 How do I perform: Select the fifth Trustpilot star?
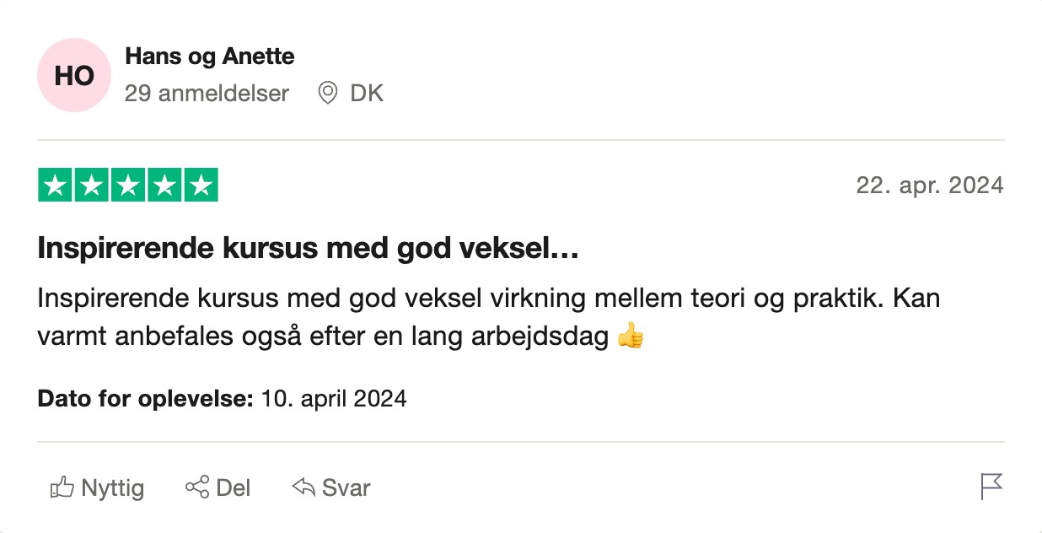pos(203,185)
